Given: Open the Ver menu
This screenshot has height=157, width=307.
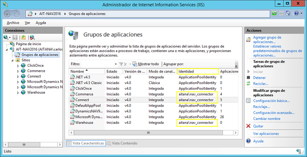Looking at the screenshot, I should click(x=27, y=23).
